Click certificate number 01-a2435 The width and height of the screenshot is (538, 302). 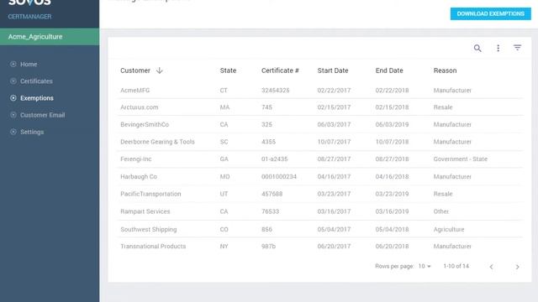pos(275,159)
